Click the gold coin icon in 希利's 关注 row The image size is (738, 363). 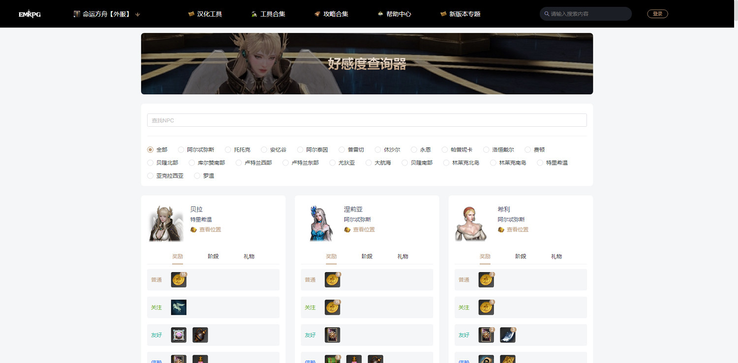pos(486,307)
